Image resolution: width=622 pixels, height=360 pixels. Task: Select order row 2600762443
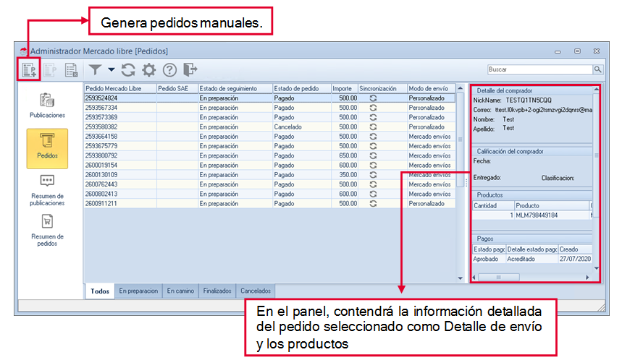tap(270, 184)
